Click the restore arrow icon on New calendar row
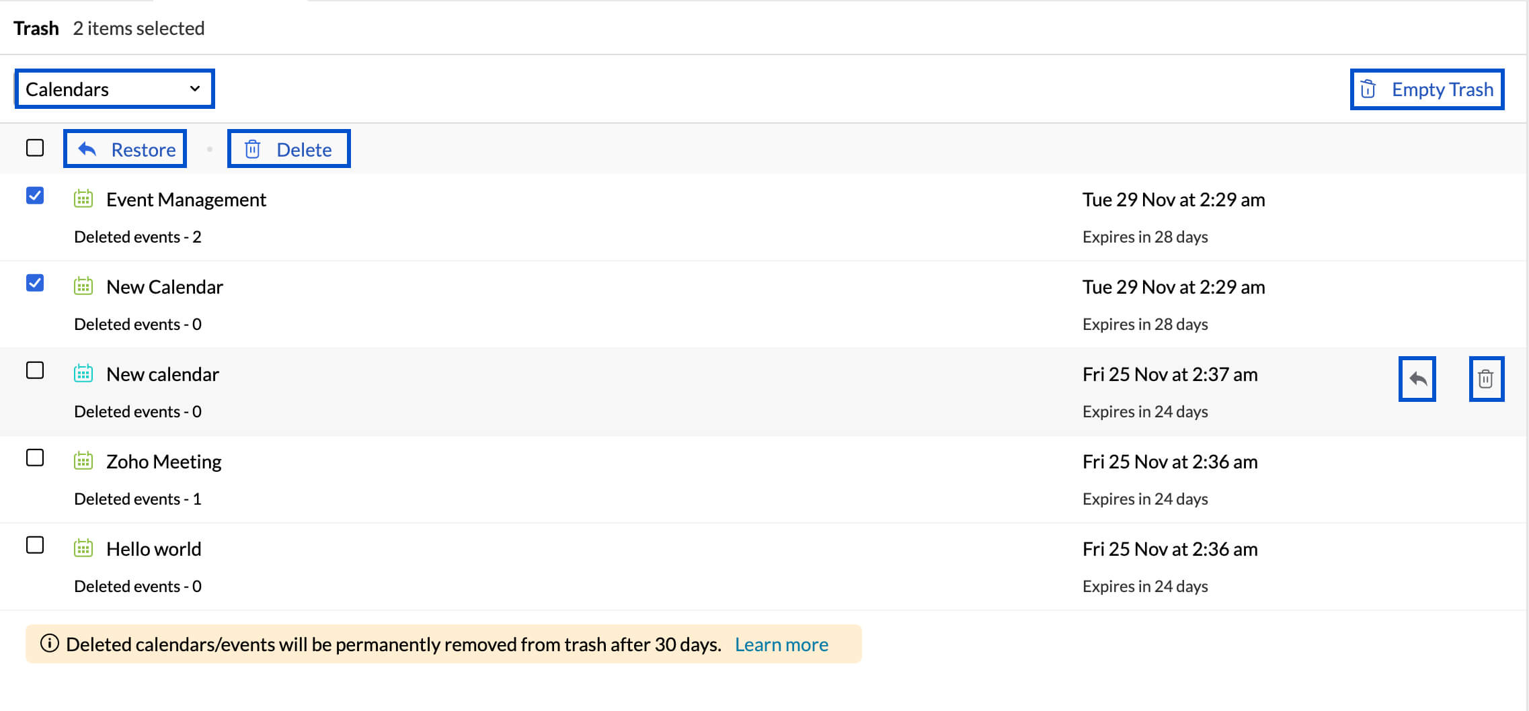Image resolution: width=1529 pixels, height=711 pixels. (1417, 379)
